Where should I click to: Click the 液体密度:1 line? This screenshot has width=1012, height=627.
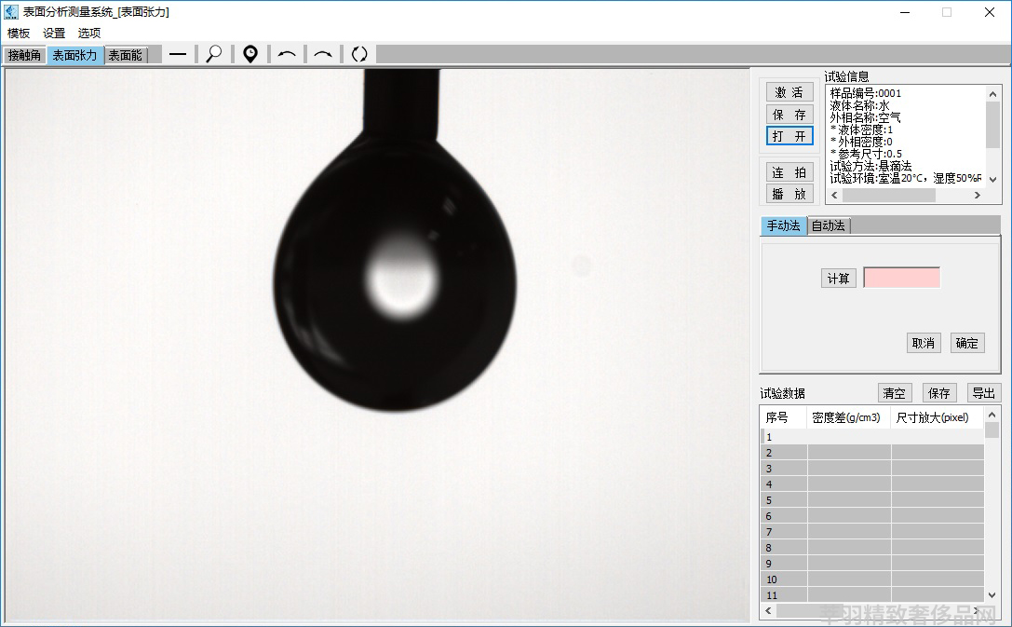click(861, 129)
